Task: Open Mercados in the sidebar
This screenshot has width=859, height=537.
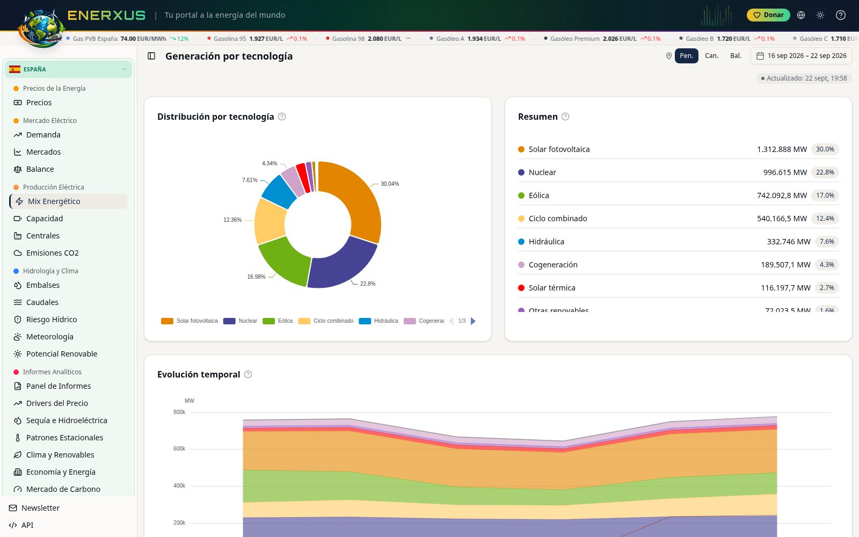Action: [69, 152]
